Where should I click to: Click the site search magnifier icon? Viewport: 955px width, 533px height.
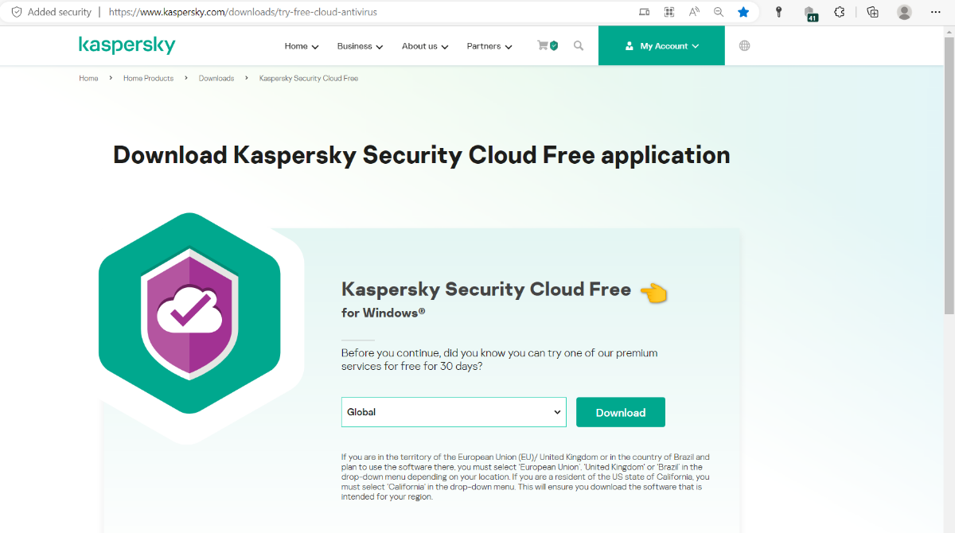pyautogui.click(x=579, y=46)
